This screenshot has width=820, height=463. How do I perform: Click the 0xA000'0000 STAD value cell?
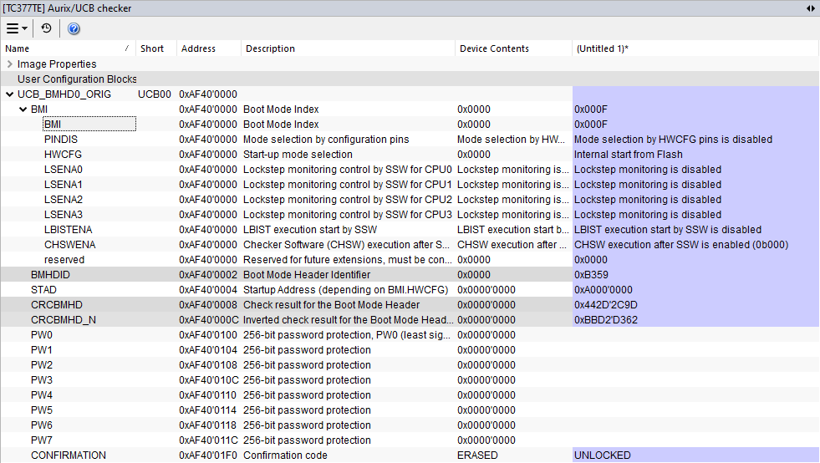(695, 290)
